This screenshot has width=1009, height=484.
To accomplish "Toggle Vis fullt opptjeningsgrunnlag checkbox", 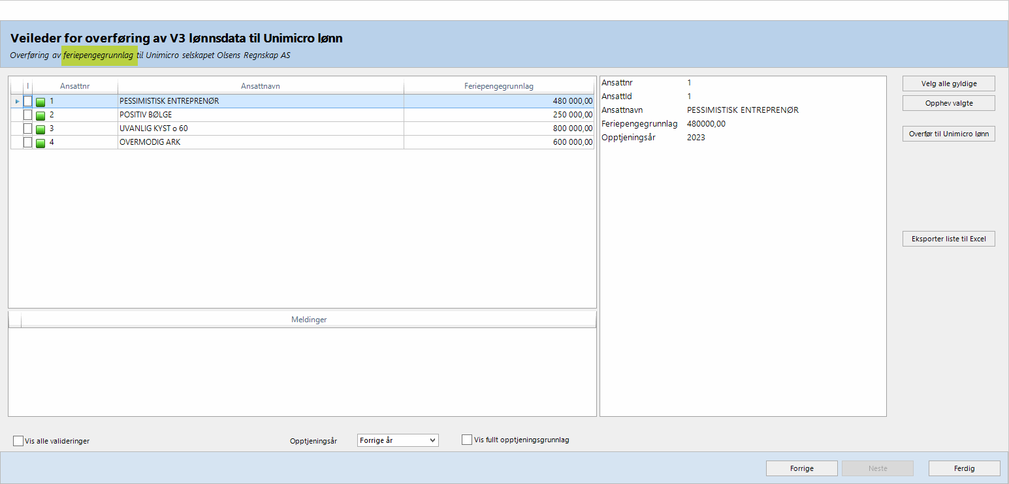I will [467, 440].
